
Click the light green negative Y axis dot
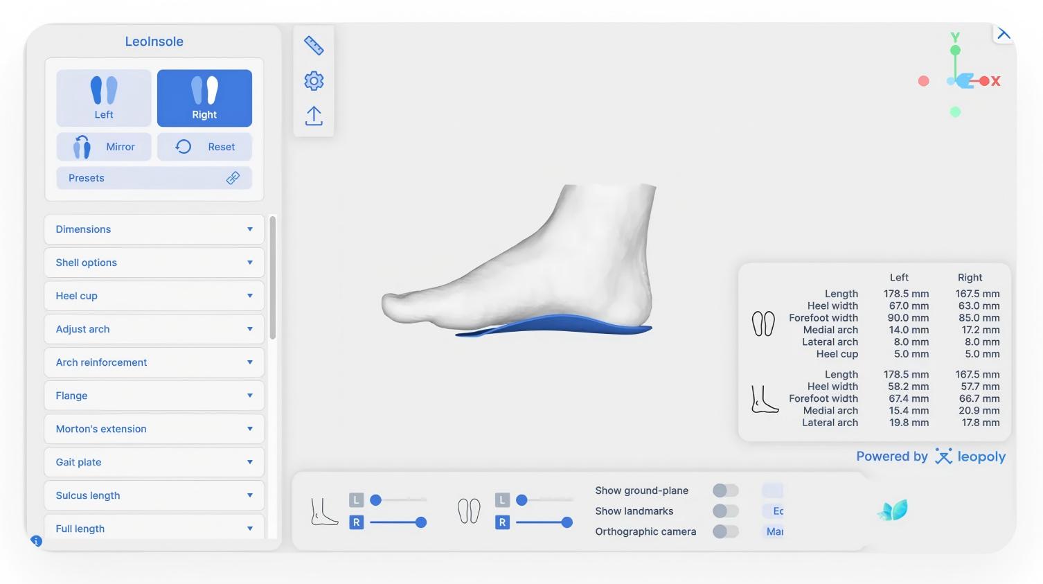click(x=955, y=112)
